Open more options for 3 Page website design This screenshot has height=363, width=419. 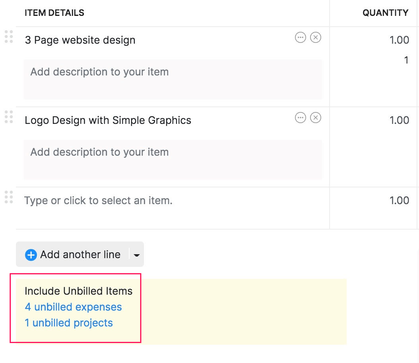point(300,38)
